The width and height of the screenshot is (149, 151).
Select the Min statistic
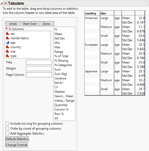pos(57,43)
